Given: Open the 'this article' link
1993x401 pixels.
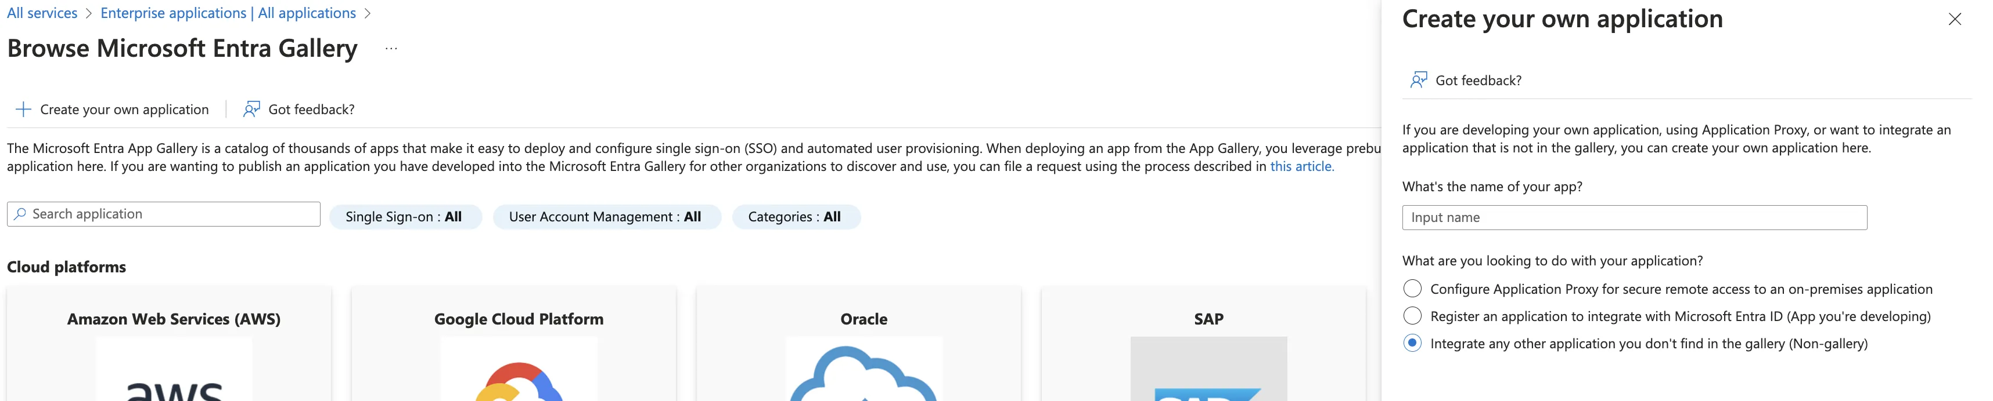Looking at the screenshot, I should tap(1301, 166).
